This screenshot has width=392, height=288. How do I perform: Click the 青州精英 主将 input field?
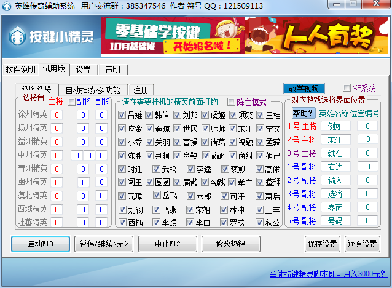(x=57, y=169)
